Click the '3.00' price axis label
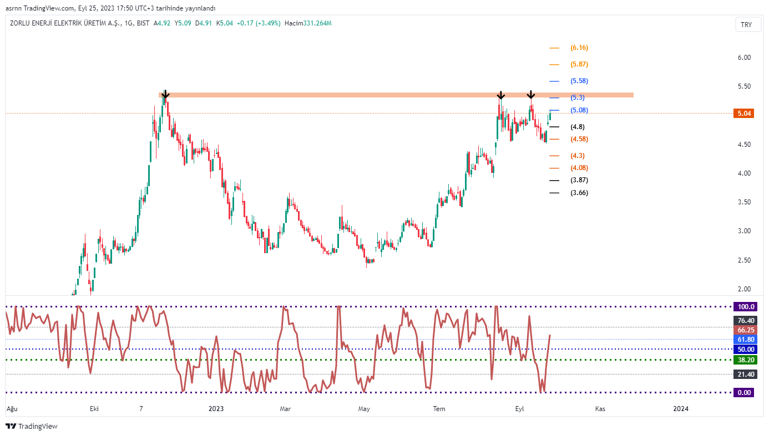 point(744,231)
